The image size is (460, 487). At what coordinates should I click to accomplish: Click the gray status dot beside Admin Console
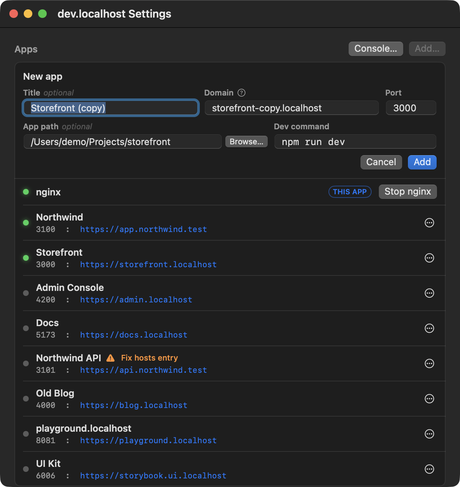[26, 293]
